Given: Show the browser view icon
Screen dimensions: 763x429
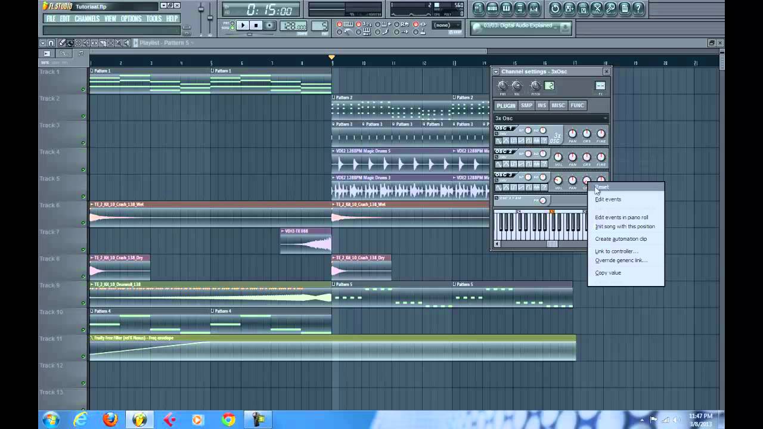Looking at the screenshot, I should click(x=520, y=8).
